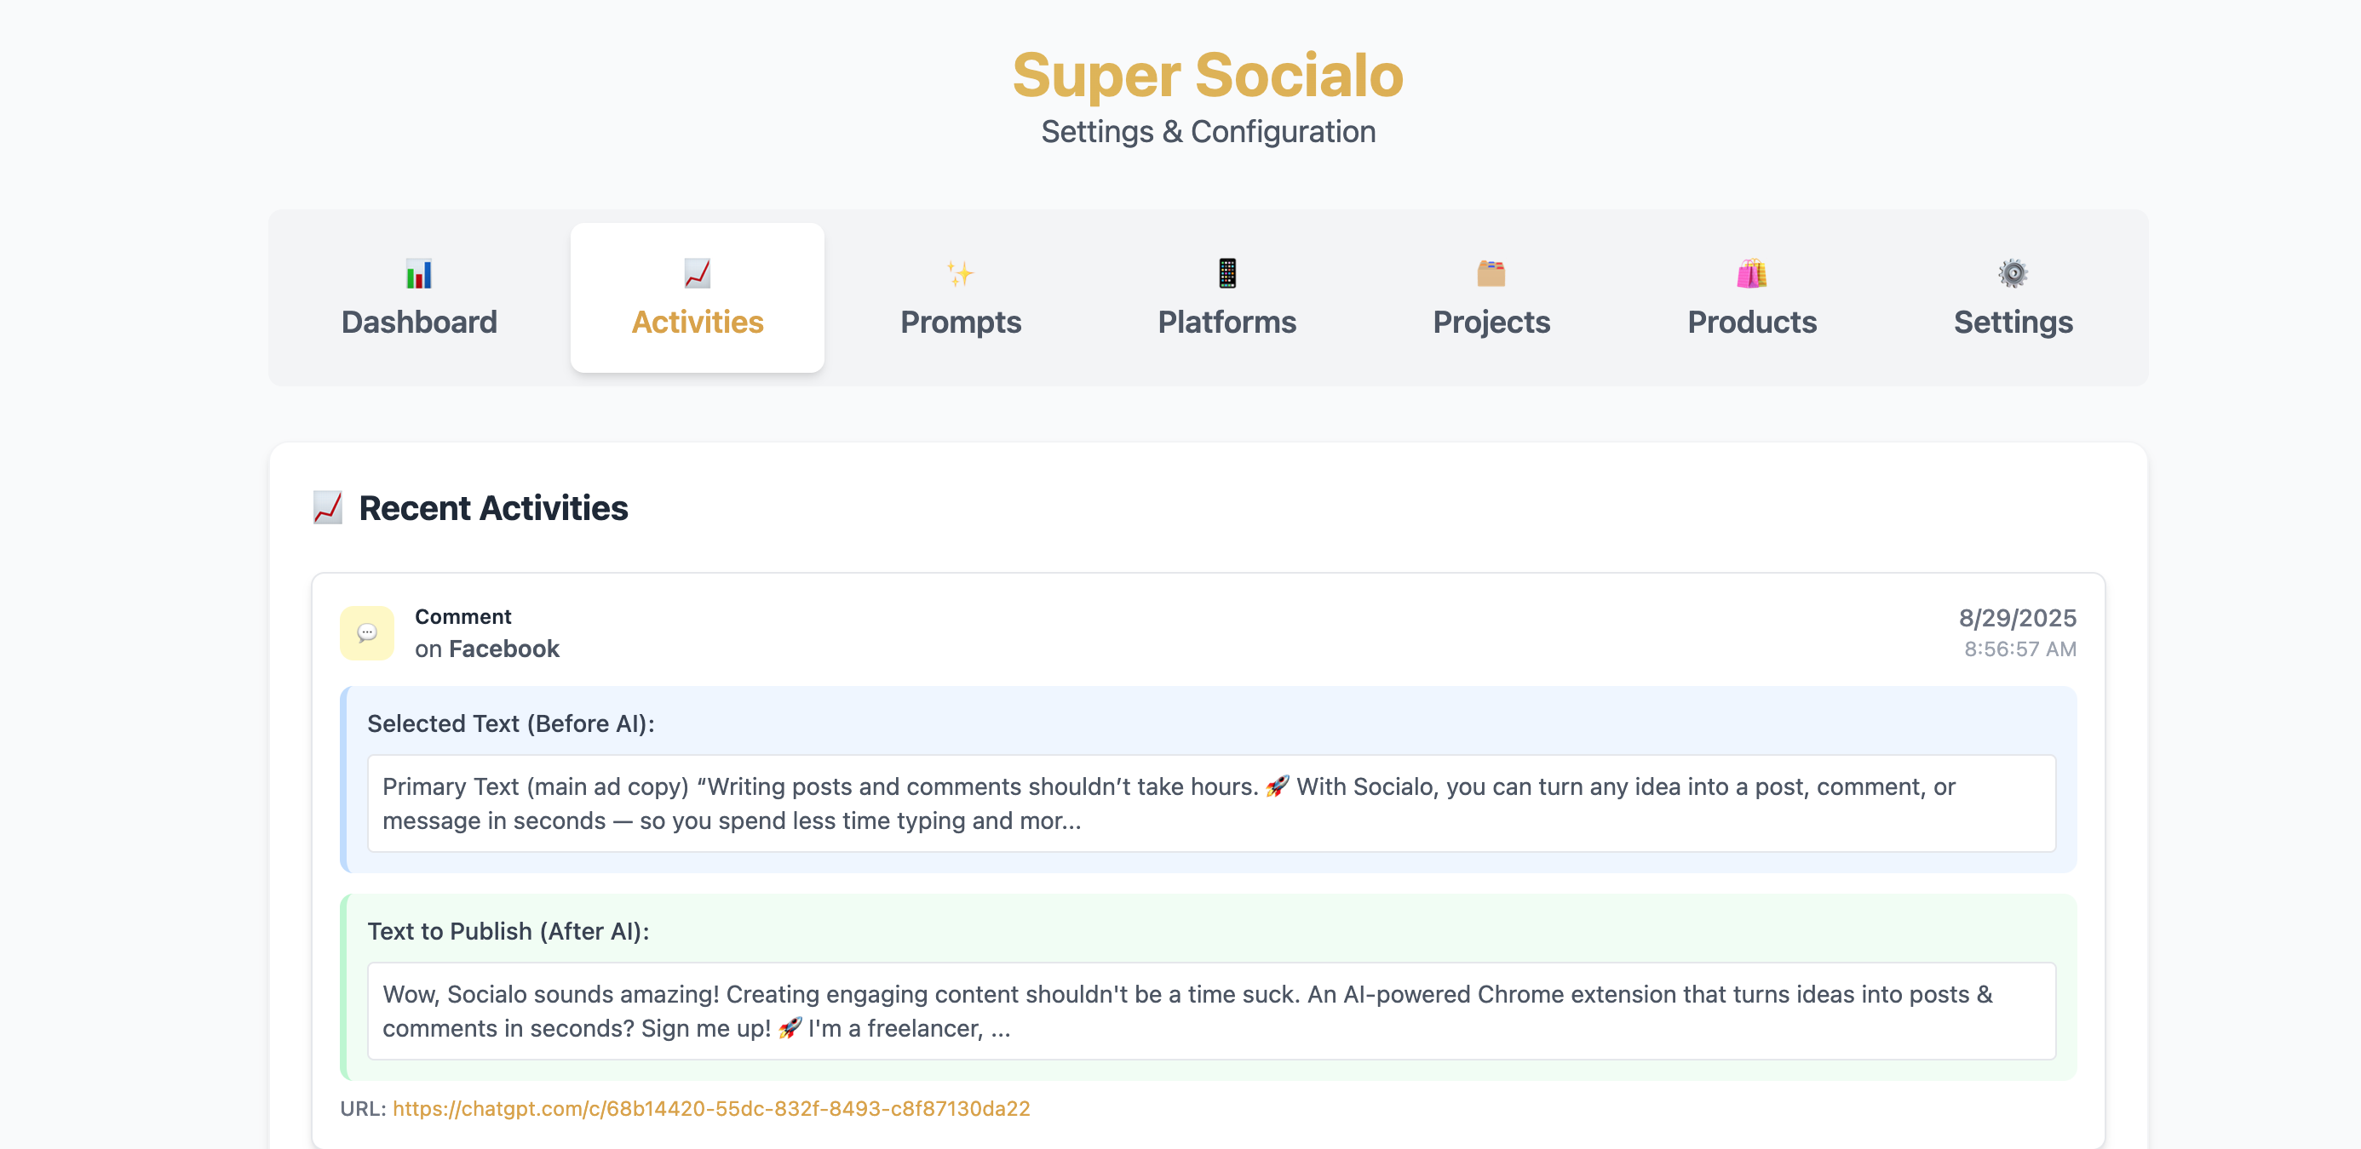Switch to the Dashboard tab

419,298
